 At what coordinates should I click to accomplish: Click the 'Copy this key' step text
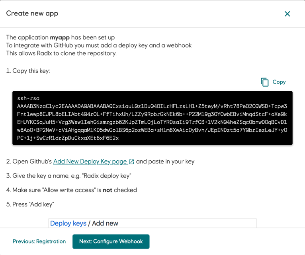28,71
